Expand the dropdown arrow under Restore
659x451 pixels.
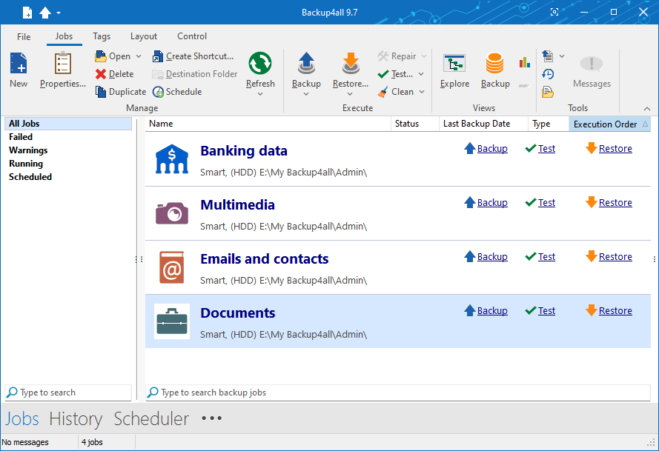point(350,94)
